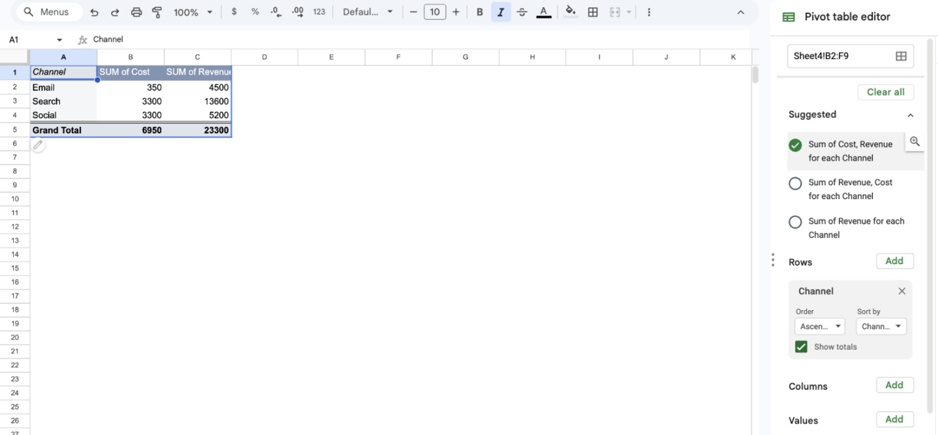Click the Pivot table editor panel icon

(789, 17)
